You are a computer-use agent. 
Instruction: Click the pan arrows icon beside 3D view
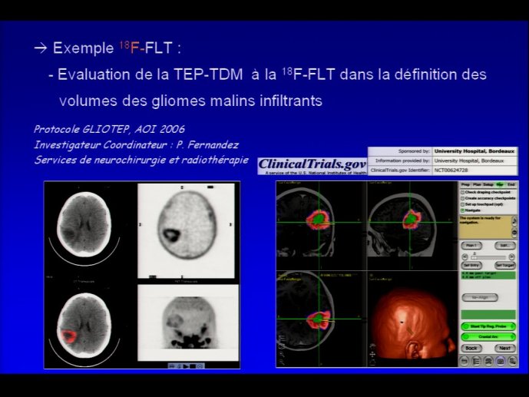[x=372, y=355]
